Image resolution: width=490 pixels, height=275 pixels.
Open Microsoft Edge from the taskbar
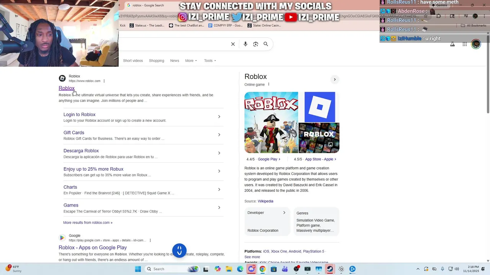(x=240, y=269)
